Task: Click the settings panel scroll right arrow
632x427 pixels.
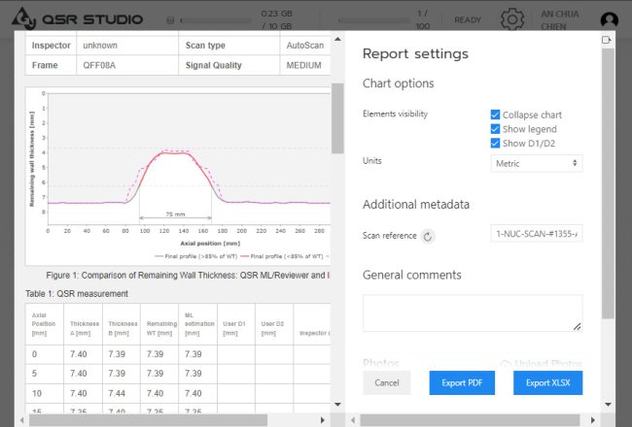Action: tap(593, 420)
